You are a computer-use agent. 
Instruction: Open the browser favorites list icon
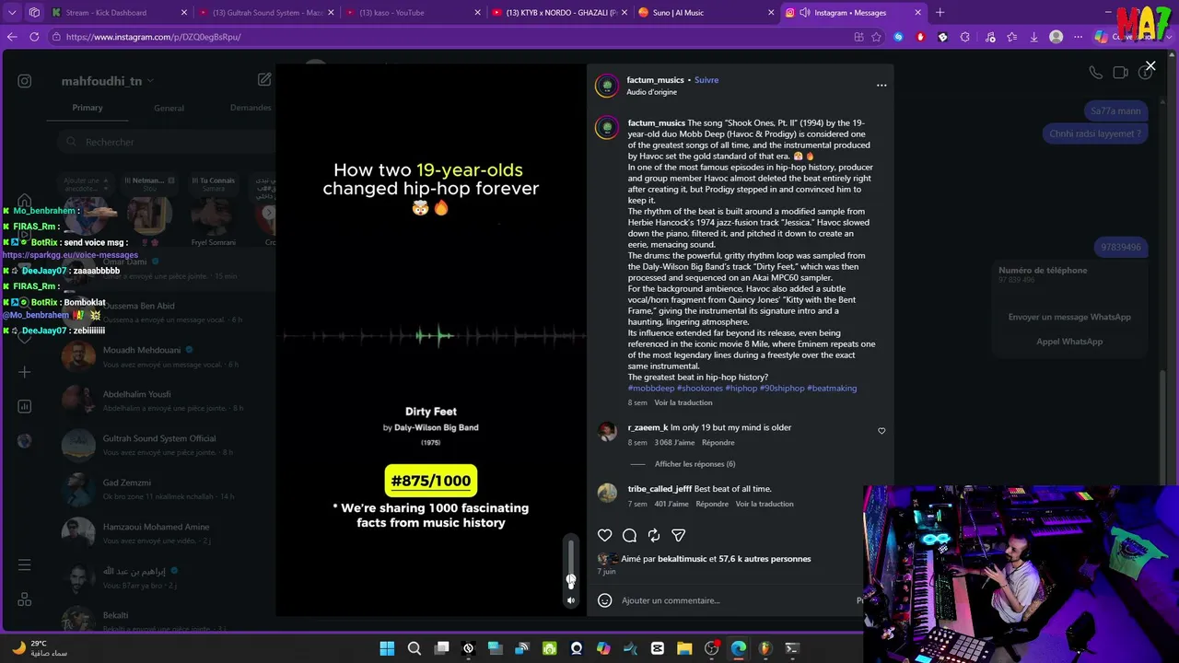(x=1011, y=37)
